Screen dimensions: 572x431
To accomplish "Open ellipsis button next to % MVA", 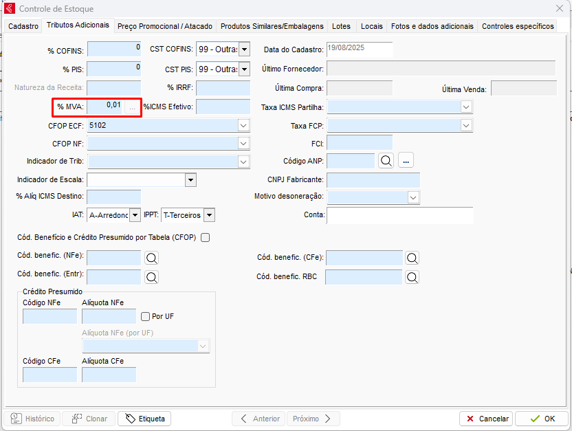I will pyautogui.click(x=133, y=107).
